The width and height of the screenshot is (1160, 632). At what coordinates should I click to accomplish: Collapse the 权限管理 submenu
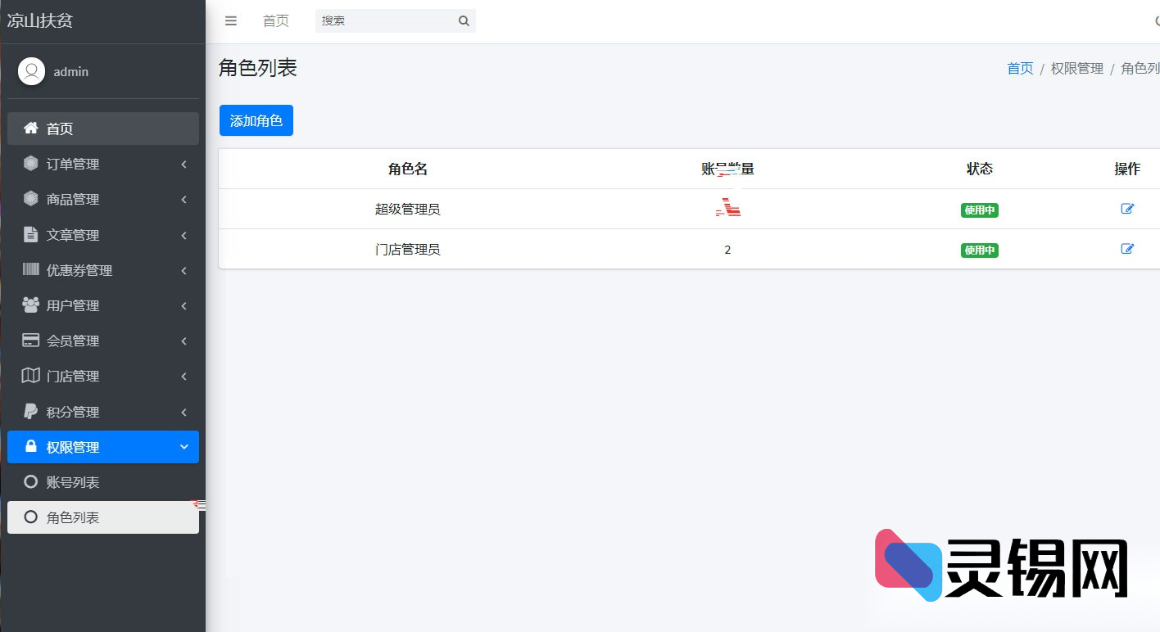(x=103, y=447)
